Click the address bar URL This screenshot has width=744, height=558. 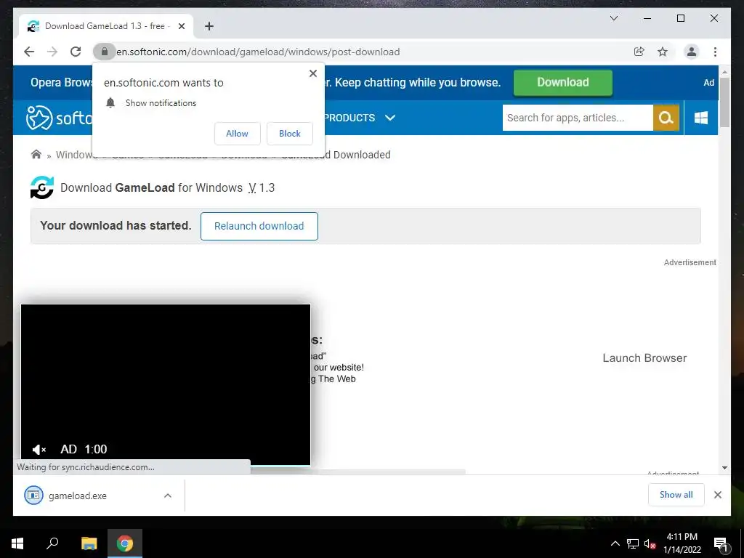258,52
